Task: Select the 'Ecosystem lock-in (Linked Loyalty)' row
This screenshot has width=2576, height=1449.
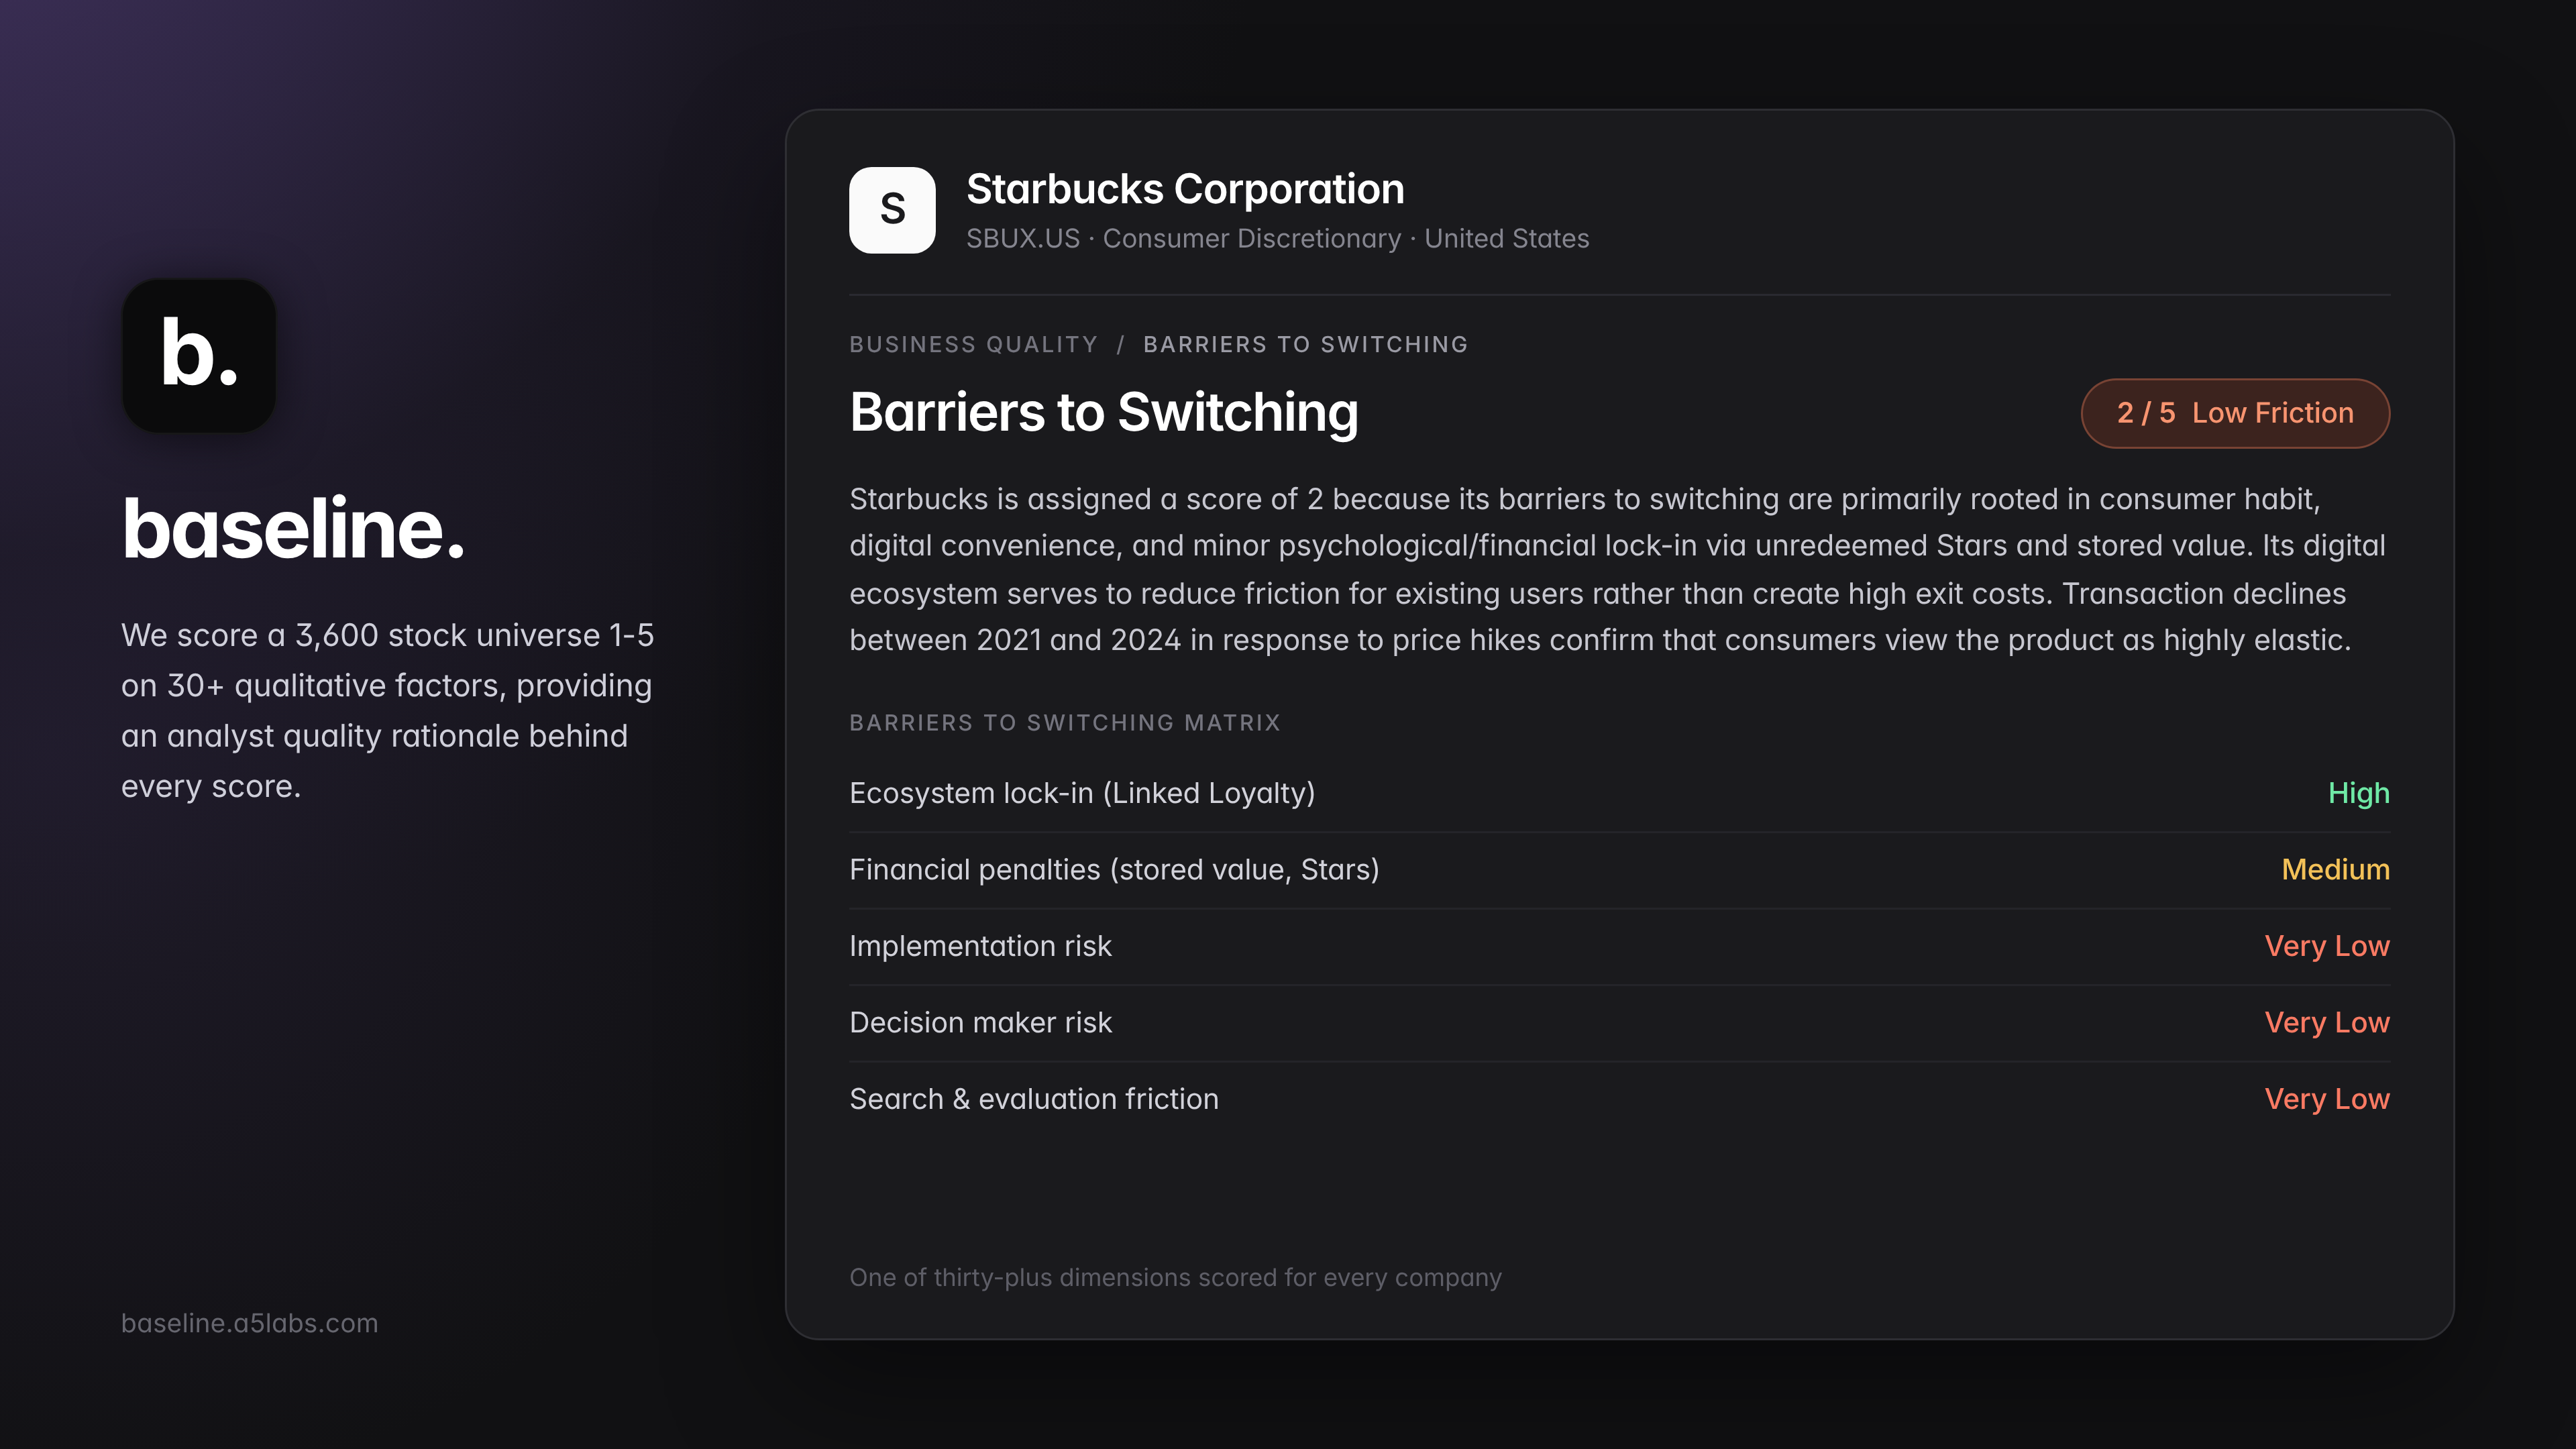Action: [1619, 793]
